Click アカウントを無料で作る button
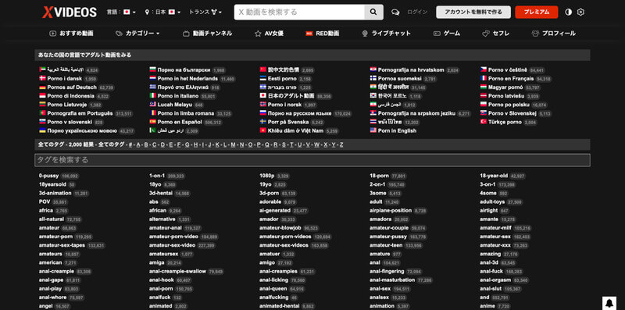The height and width of the screenshot is (310, 625). [473, 12]
